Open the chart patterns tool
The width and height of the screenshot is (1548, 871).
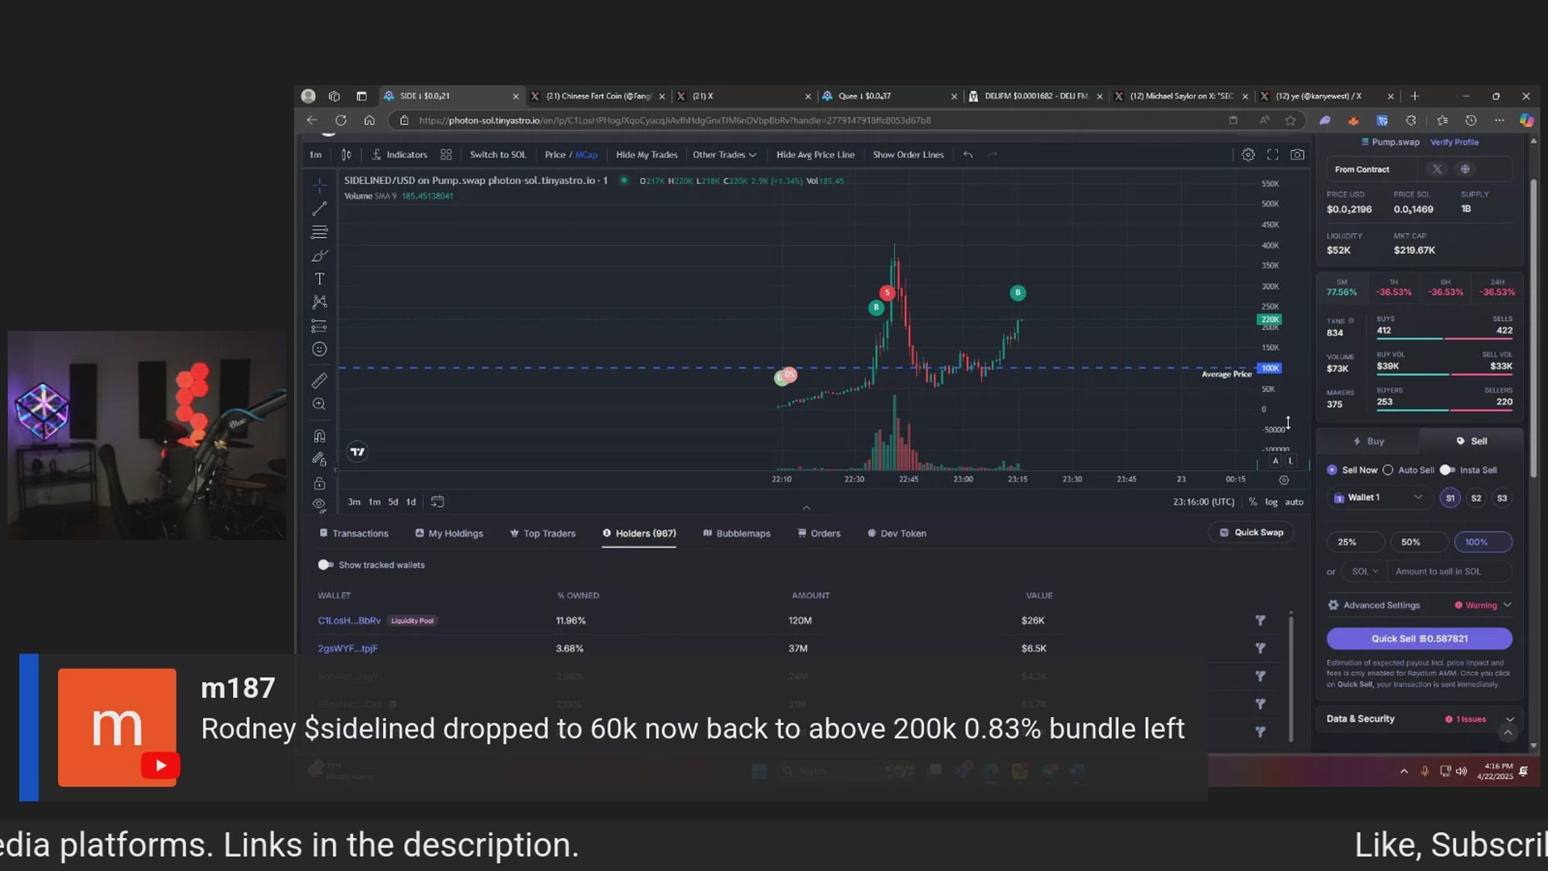coord(319,302)
